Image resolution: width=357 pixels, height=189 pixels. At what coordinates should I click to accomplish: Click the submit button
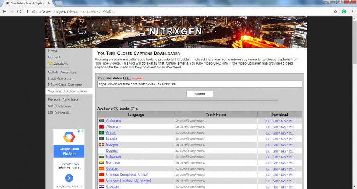pyautogui.click(x=199, y=94)
